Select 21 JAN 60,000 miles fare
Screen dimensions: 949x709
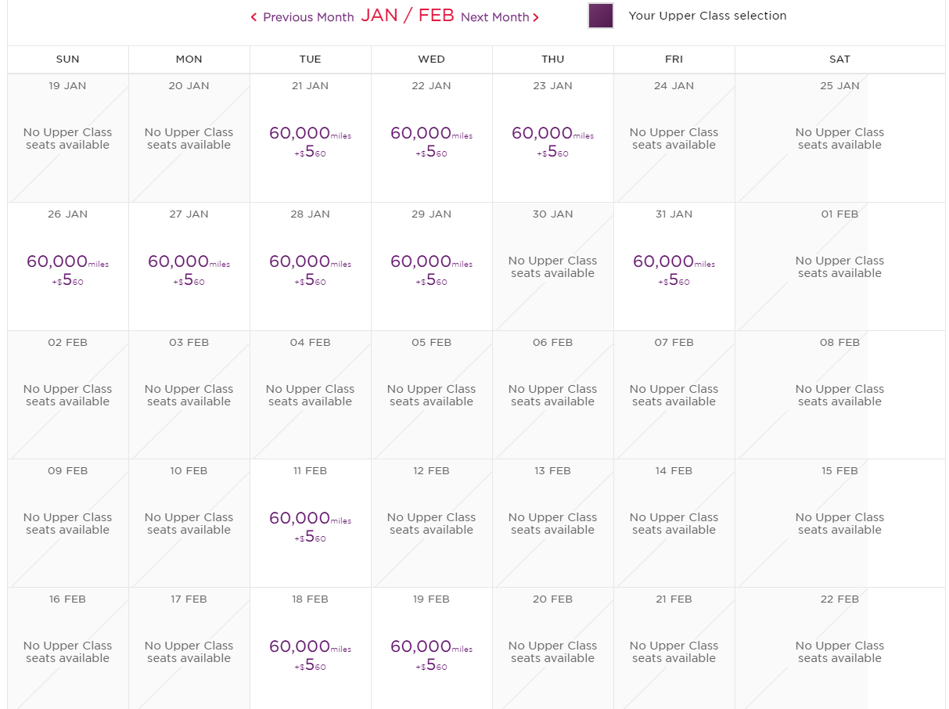pos(310,139)
